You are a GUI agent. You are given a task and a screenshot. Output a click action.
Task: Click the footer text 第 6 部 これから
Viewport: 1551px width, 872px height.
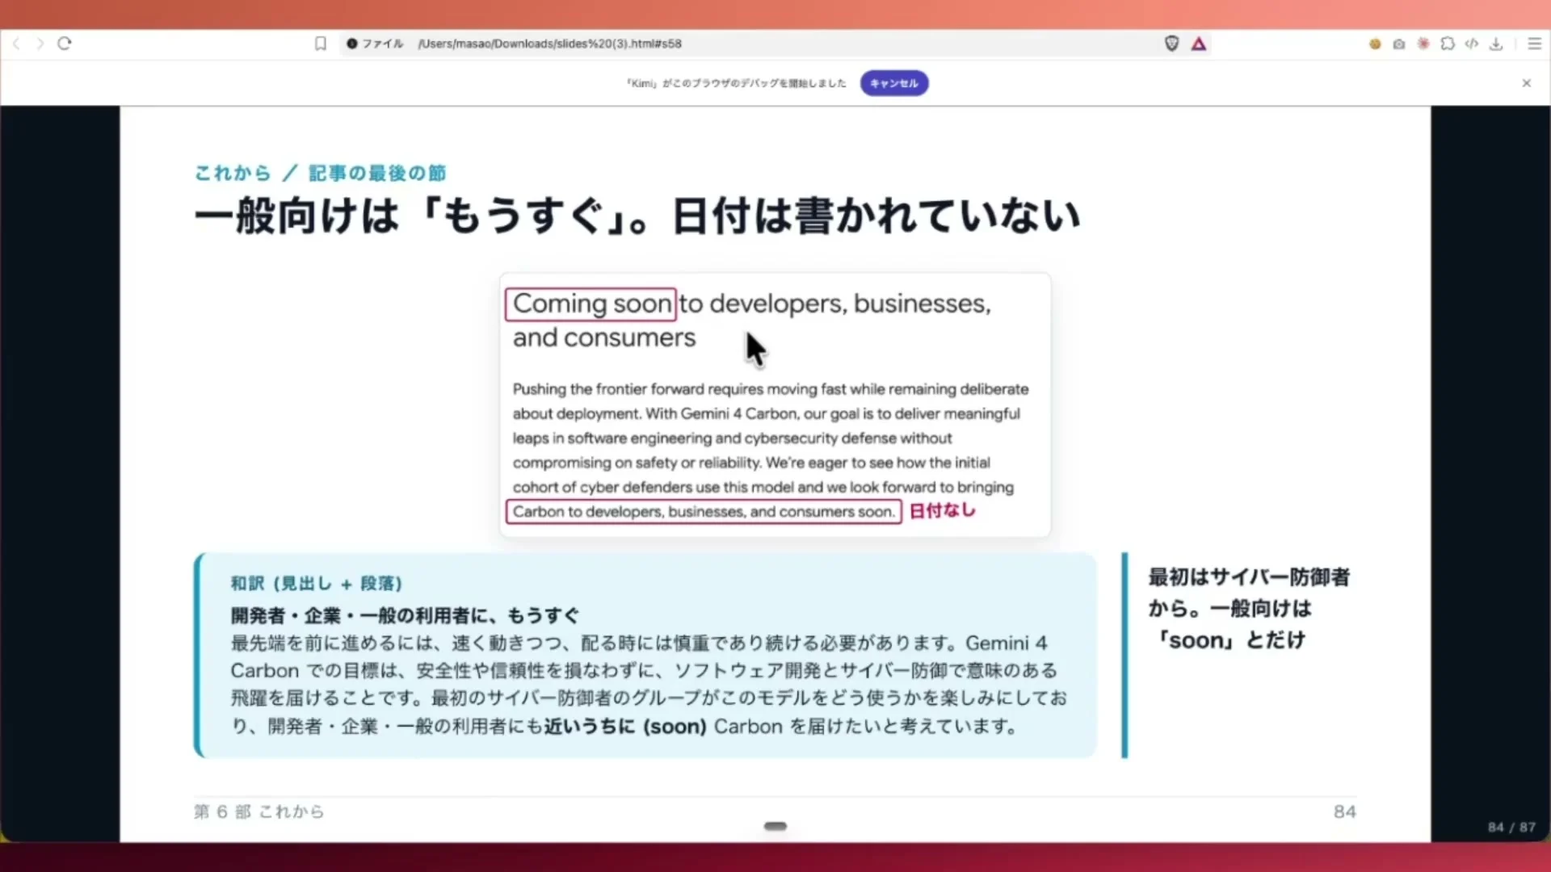coord(258,811)
